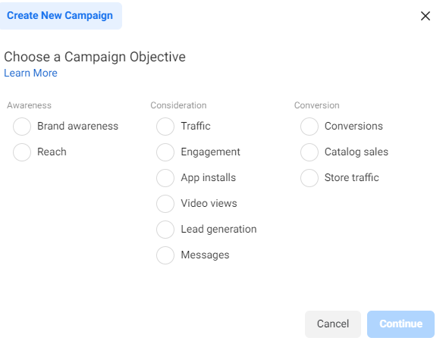Click the Continue button
This screenshot has height=344, width=446.
tap(400, 324)
